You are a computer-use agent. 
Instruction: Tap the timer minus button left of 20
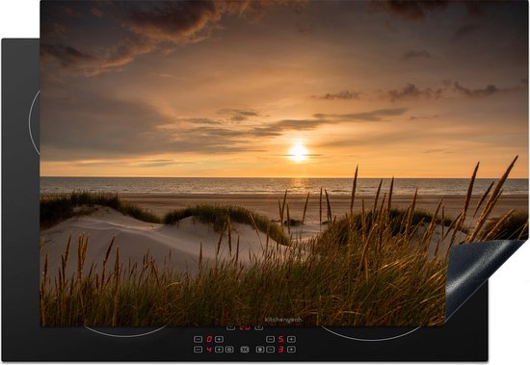(231, 327)
